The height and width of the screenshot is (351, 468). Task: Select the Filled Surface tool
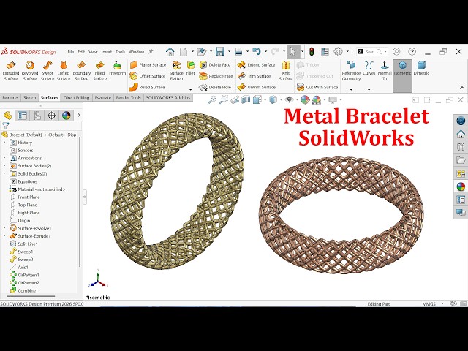[x=99, y=71]
